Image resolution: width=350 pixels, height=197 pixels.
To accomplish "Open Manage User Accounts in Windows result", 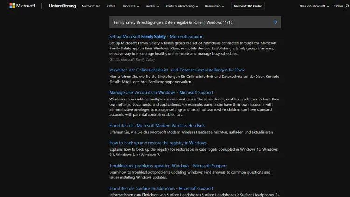I will coord(161,92).
